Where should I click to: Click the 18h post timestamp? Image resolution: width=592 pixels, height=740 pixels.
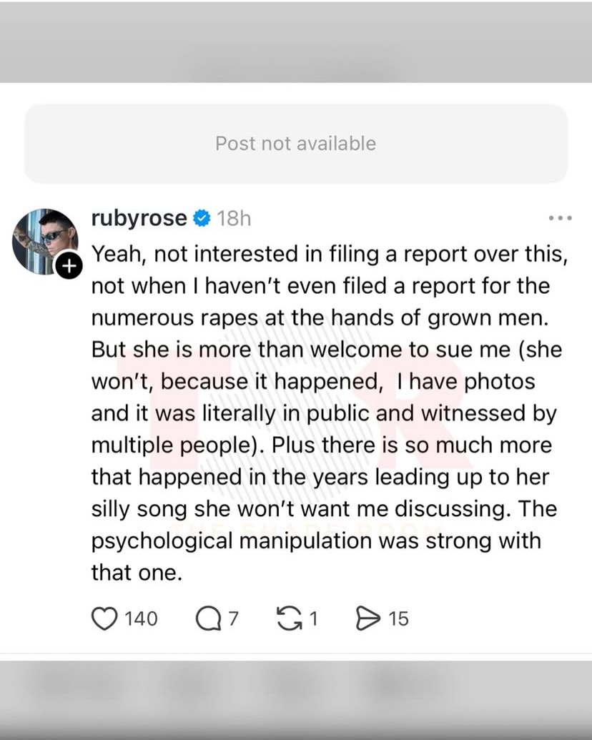tap(234, 219)
